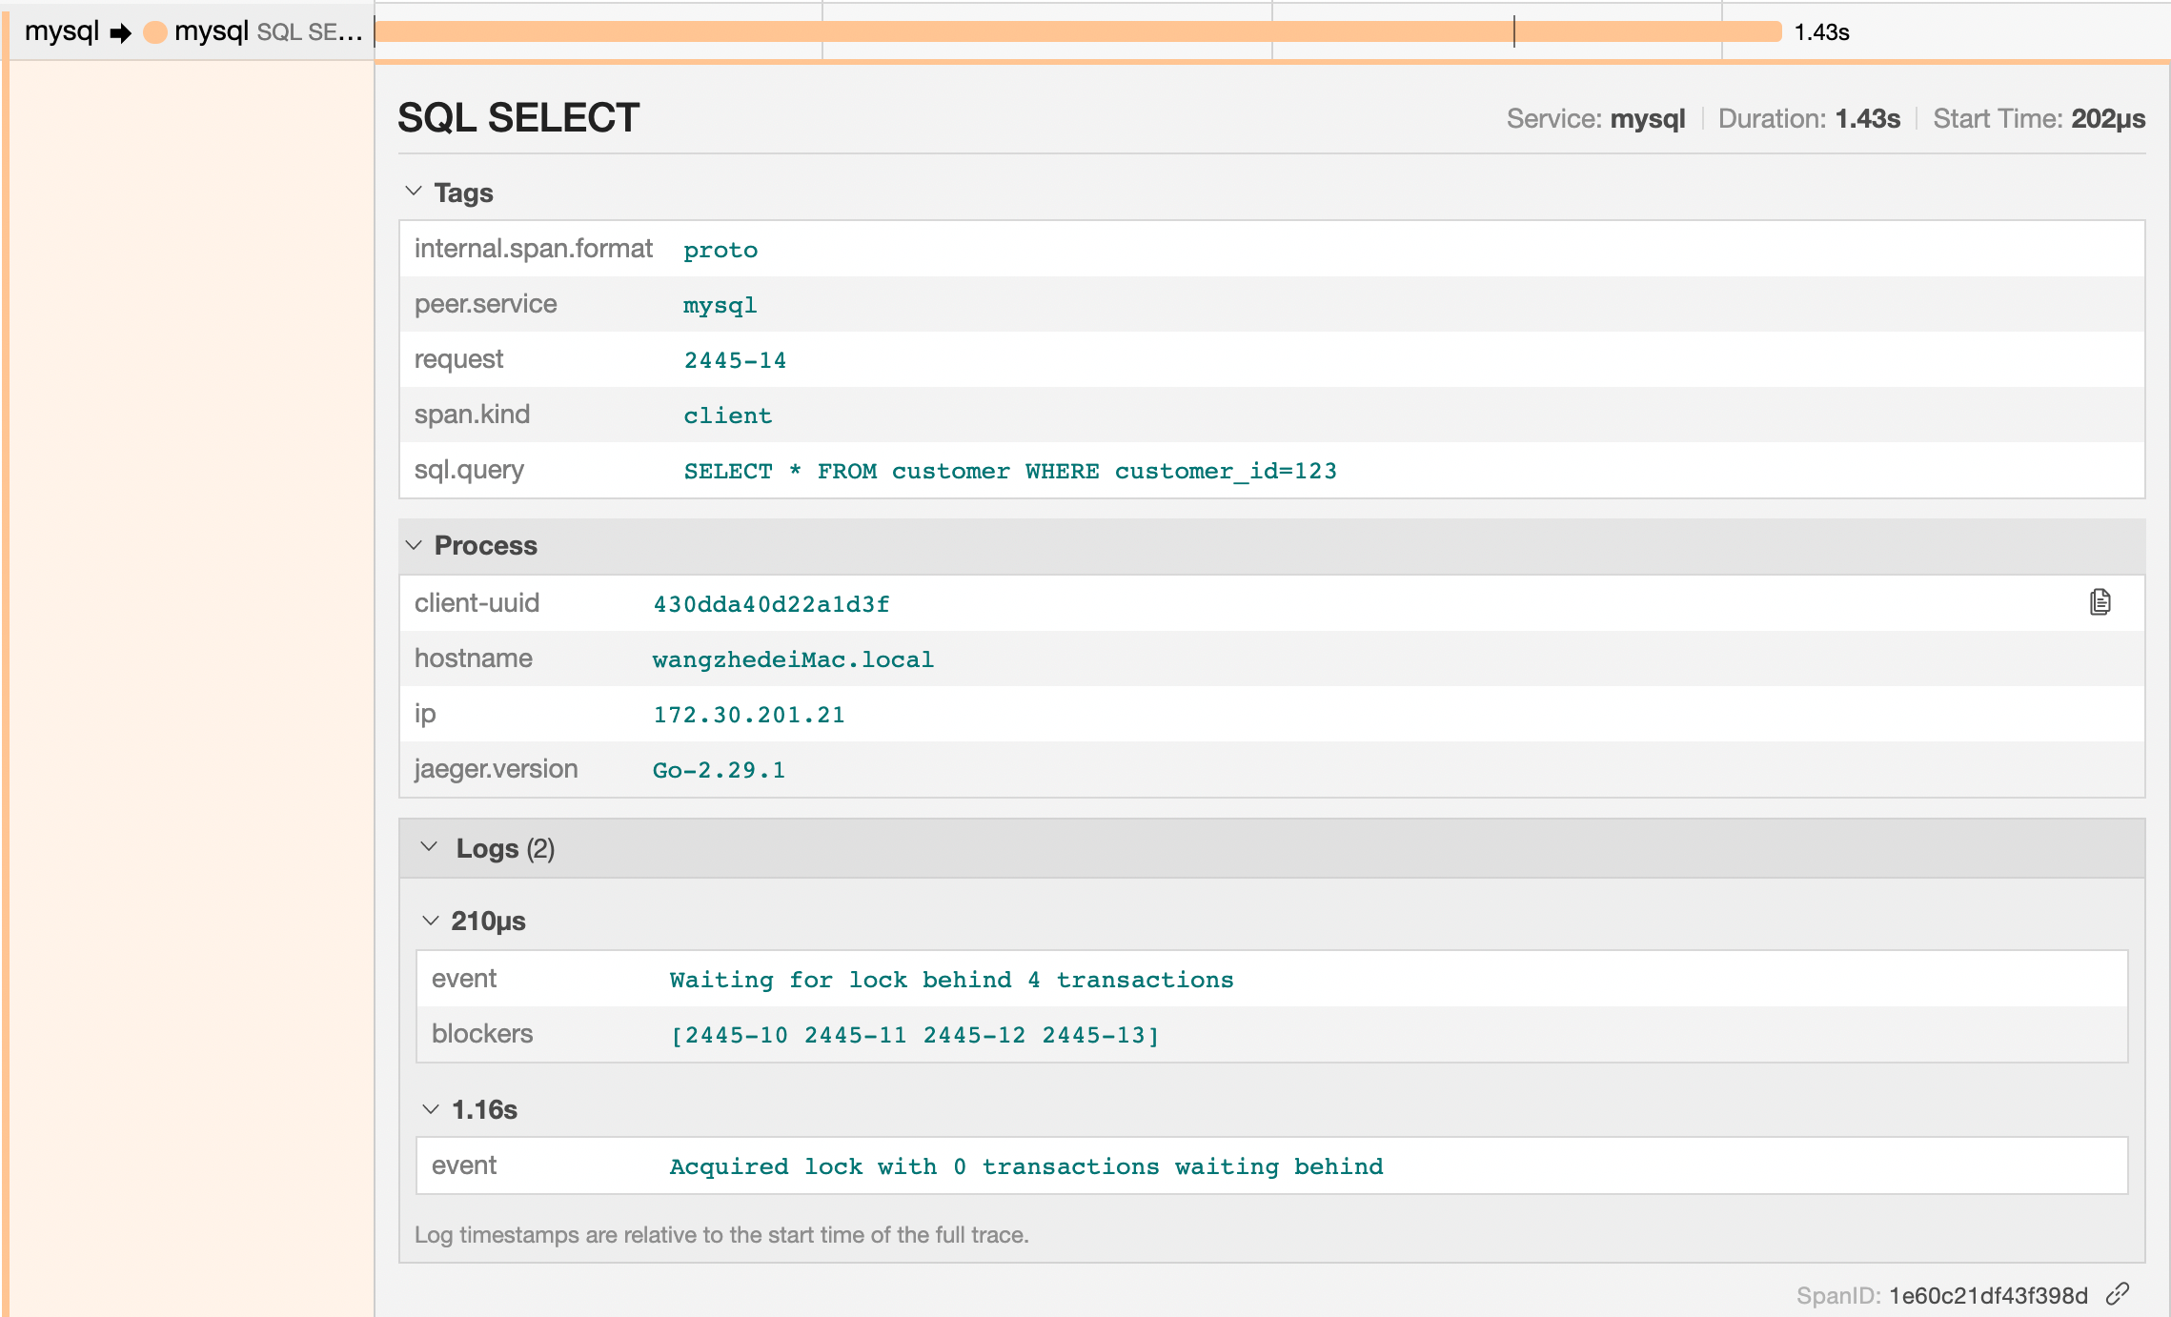Copy the client-uuid value with copy icon

(x=2100, y=602)
